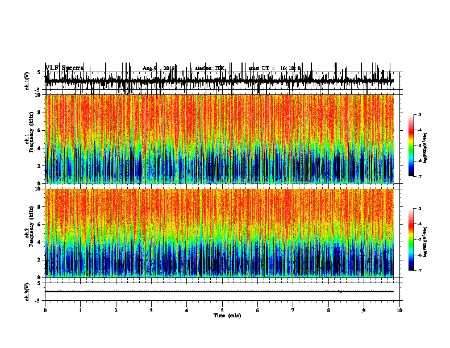
Task: Click the "-7" value on ch.2 colorbar
Action: pos(419,270)
